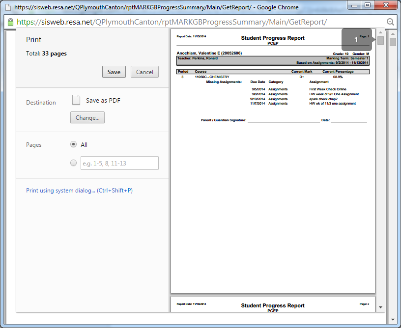Select the All pages radio button
This screenshot has height=328, width=401.
tap(74, 144)
